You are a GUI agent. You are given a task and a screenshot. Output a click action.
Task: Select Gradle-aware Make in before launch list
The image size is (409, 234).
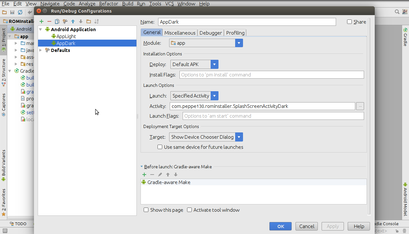pos(253,182)
